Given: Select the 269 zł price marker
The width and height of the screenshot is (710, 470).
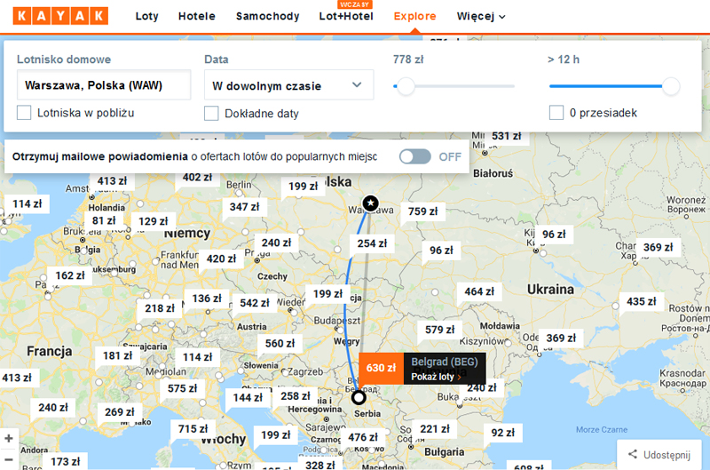Looking at the screenshot, I should 120,412.
